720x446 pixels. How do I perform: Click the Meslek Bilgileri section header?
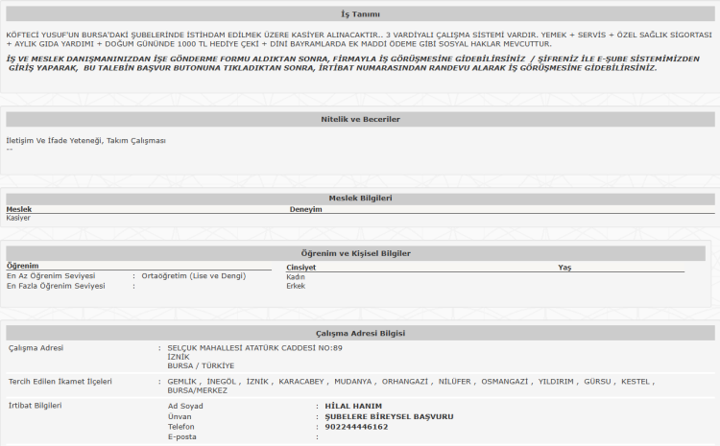coord(360,198)
